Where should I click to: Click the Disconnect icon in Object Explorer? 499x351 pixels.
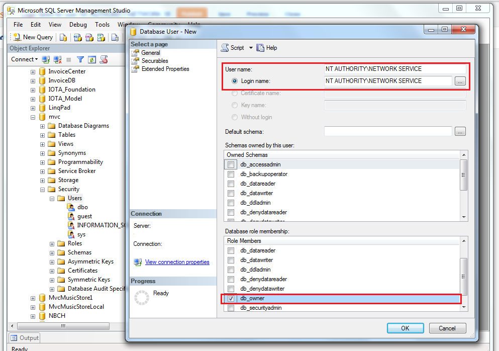(x=57, y=59)
